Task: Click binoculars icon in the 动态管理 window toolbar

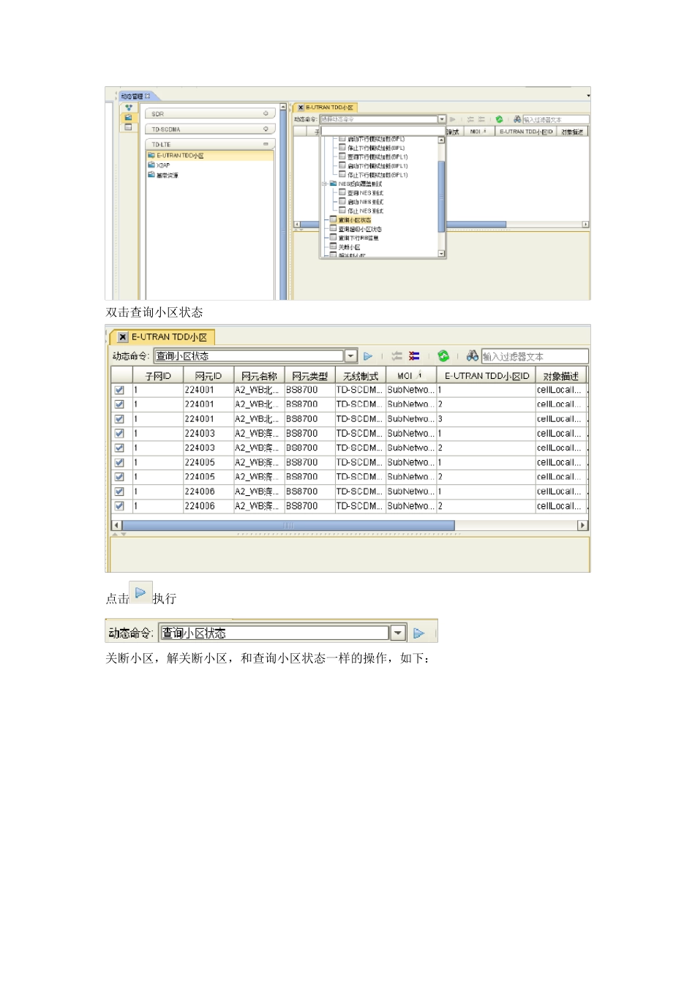Action: (x=517, y=119)
